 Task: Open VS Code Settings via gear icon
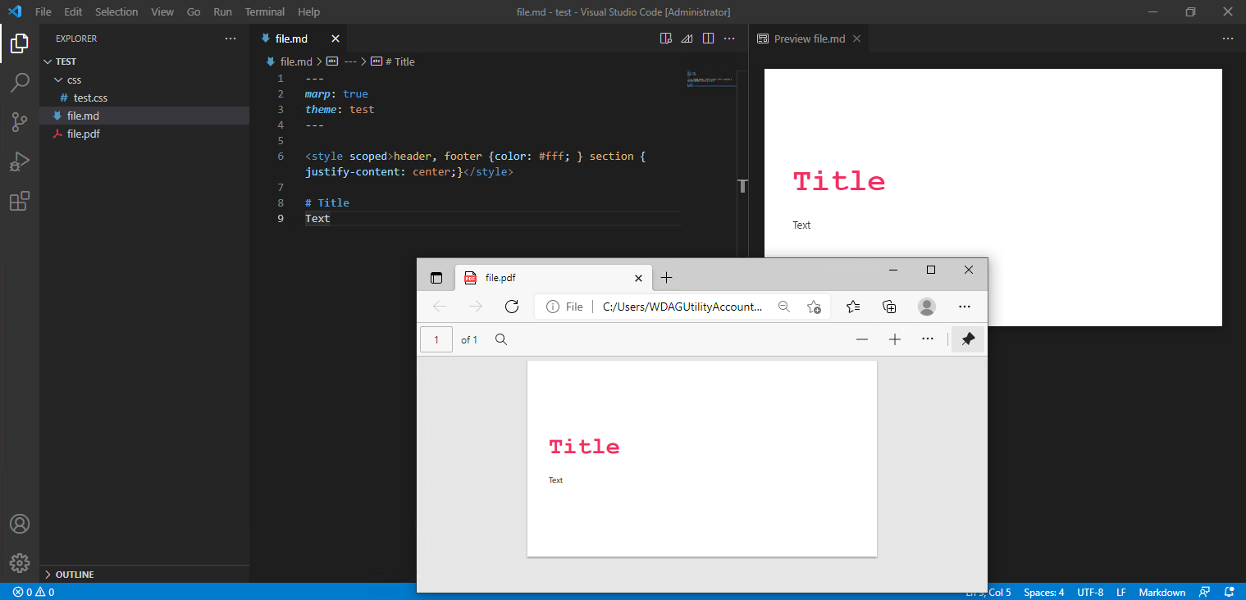click(20, 562)
